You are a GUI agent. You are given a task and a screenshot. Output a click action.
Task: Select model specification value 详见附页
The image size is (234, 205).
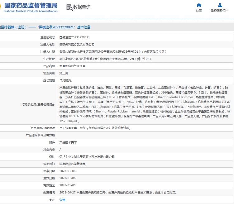66,80
